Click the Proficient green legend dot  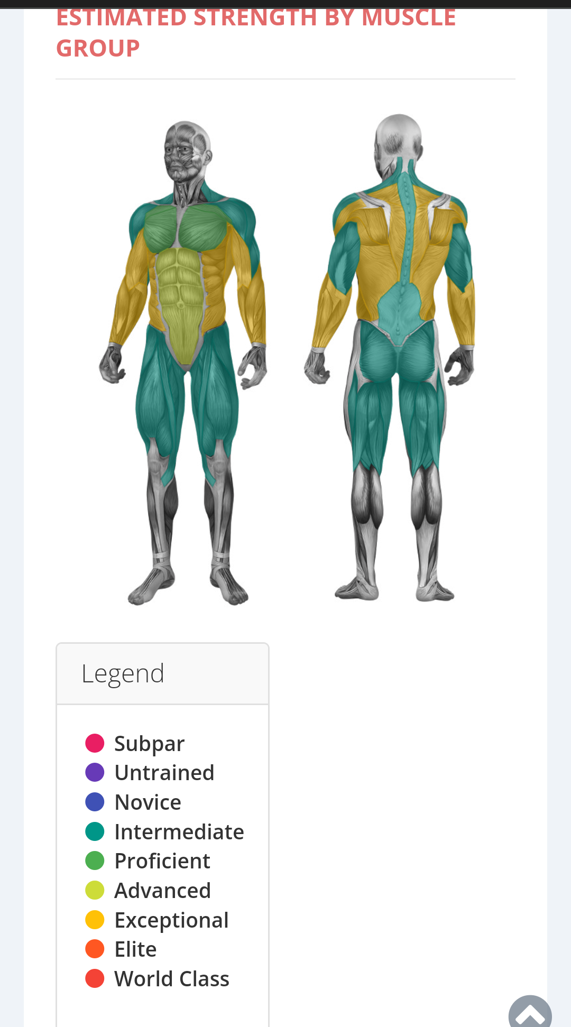pos(95,861)
